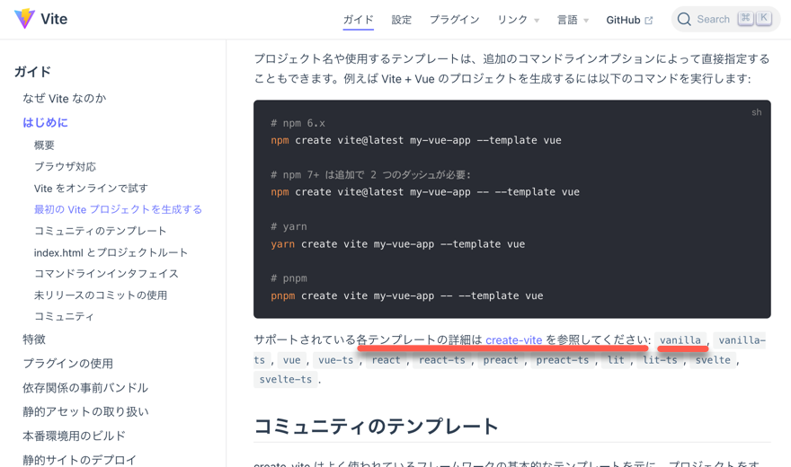Jump to 概要 section
This screenshot has height=467, width=791.
pyautogui.click(x=44, y=145)
